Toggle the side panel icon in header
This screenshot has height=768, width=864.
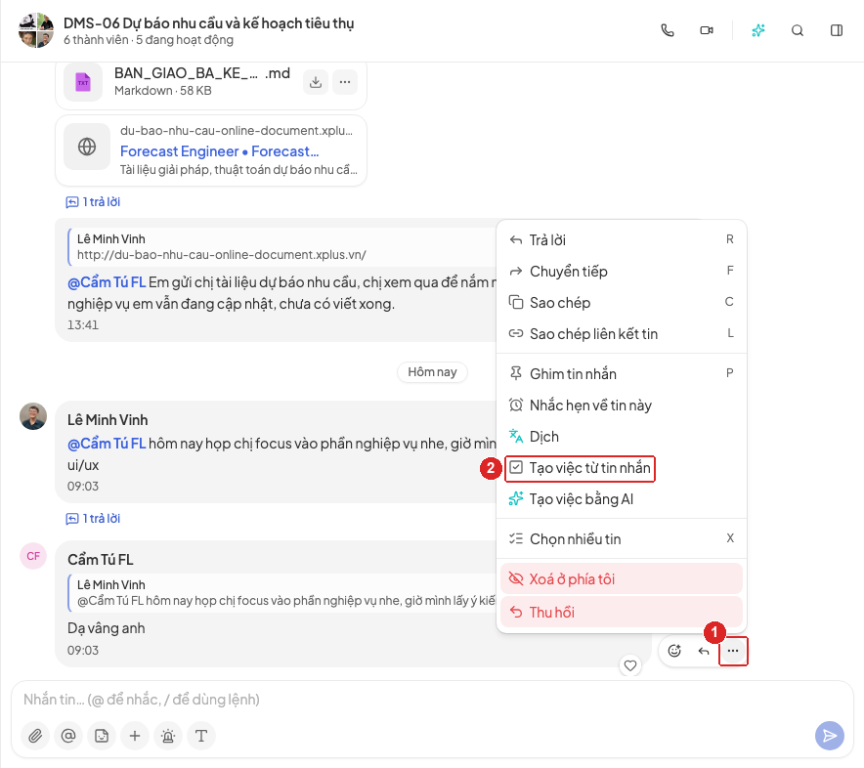[x=837, y=30]
